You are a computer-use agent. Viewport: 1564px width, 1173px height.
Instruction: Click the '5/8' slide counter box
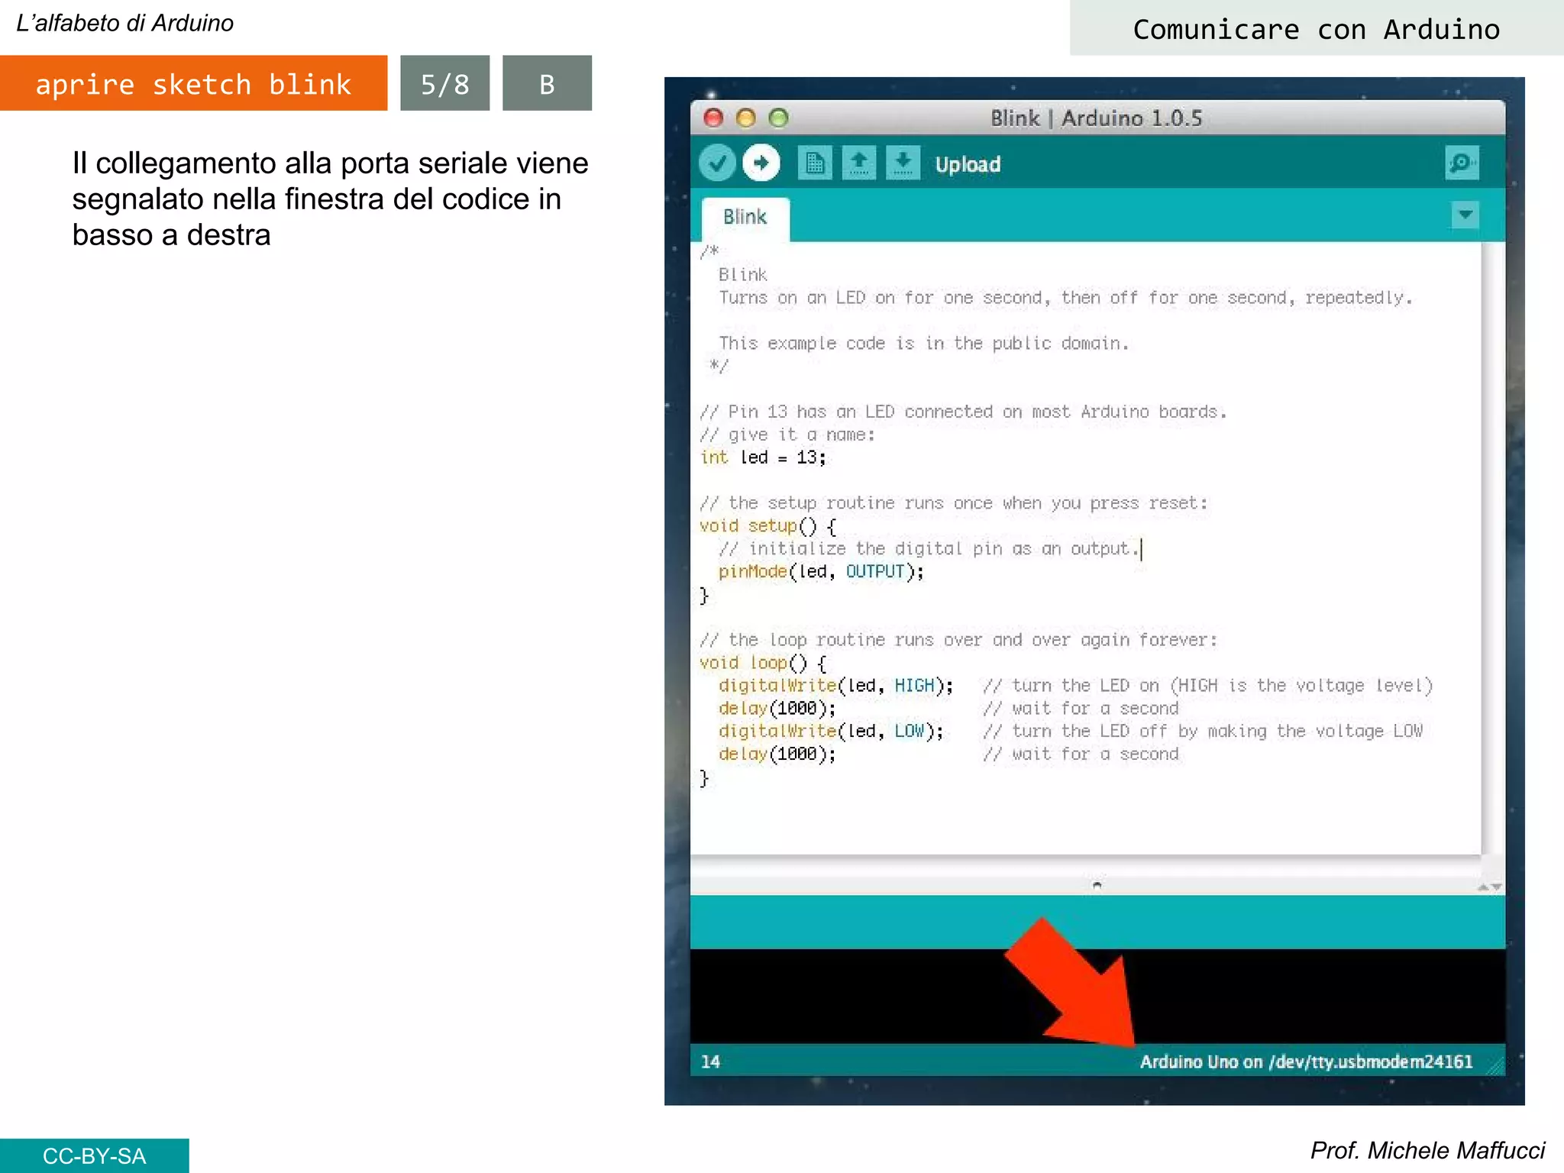coord(445,83)
